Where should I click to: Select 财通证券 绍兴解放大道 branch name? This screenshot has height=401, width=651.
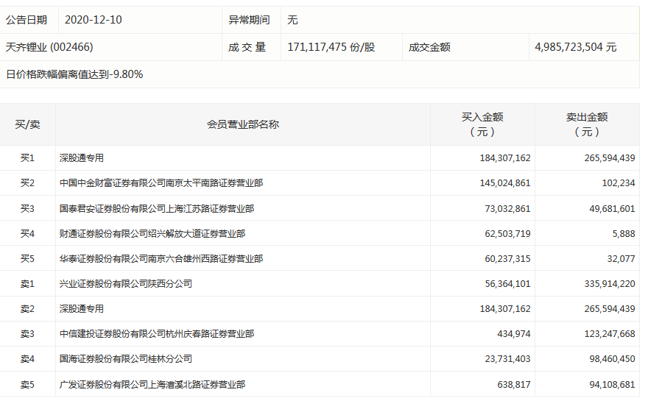click(x=152, y=234)
